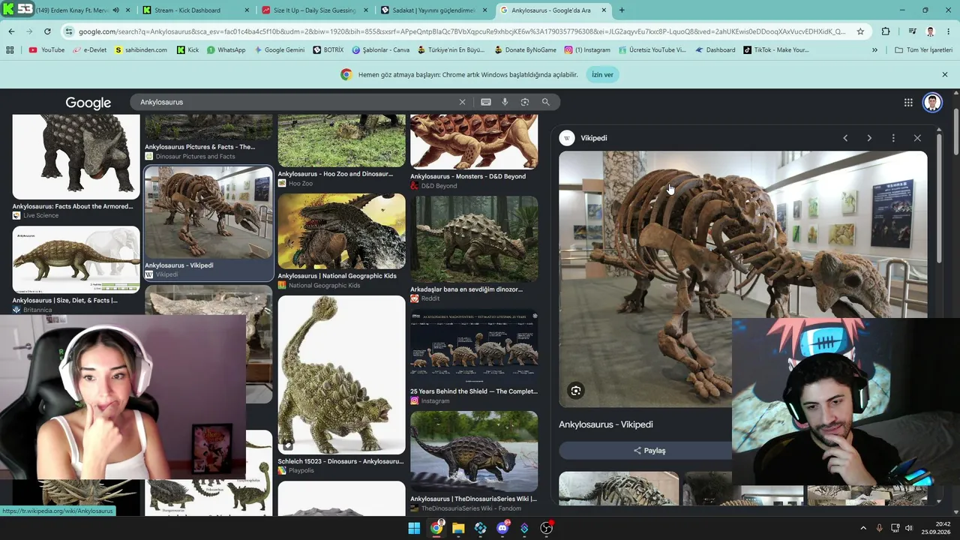Share the image with Paylaş button
The height and width of the screenshot is (540, 960).
649,451
